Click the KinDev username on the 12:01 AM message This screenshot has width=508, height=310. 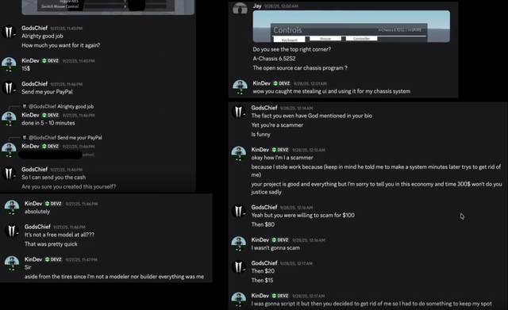(261, 83)
